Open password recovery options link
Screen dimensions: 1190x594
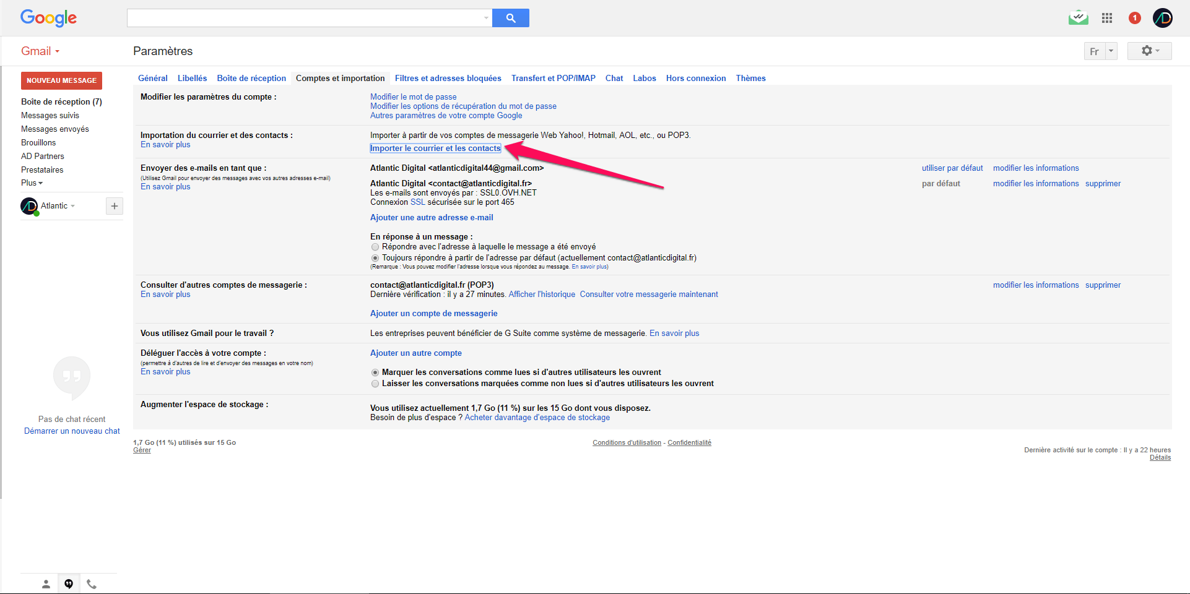(463, 106)
